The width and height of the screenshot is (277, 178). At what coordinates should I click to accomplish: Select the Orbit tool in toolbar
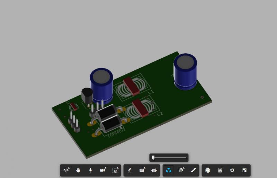click(66, 170)
